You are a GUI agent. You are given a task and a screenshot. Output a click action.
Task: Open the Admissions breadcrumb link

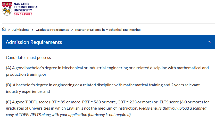pyautogui.click(x=21, y=30)
